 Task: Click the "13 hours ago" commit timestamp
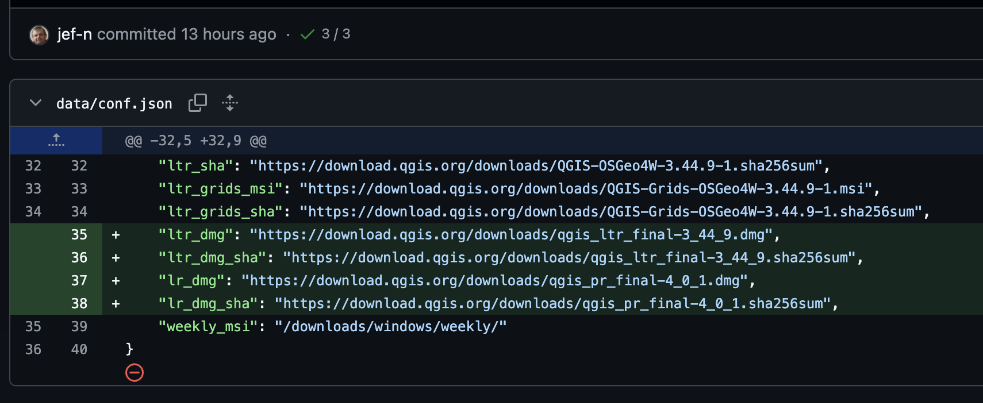click(x=229, y=34)
